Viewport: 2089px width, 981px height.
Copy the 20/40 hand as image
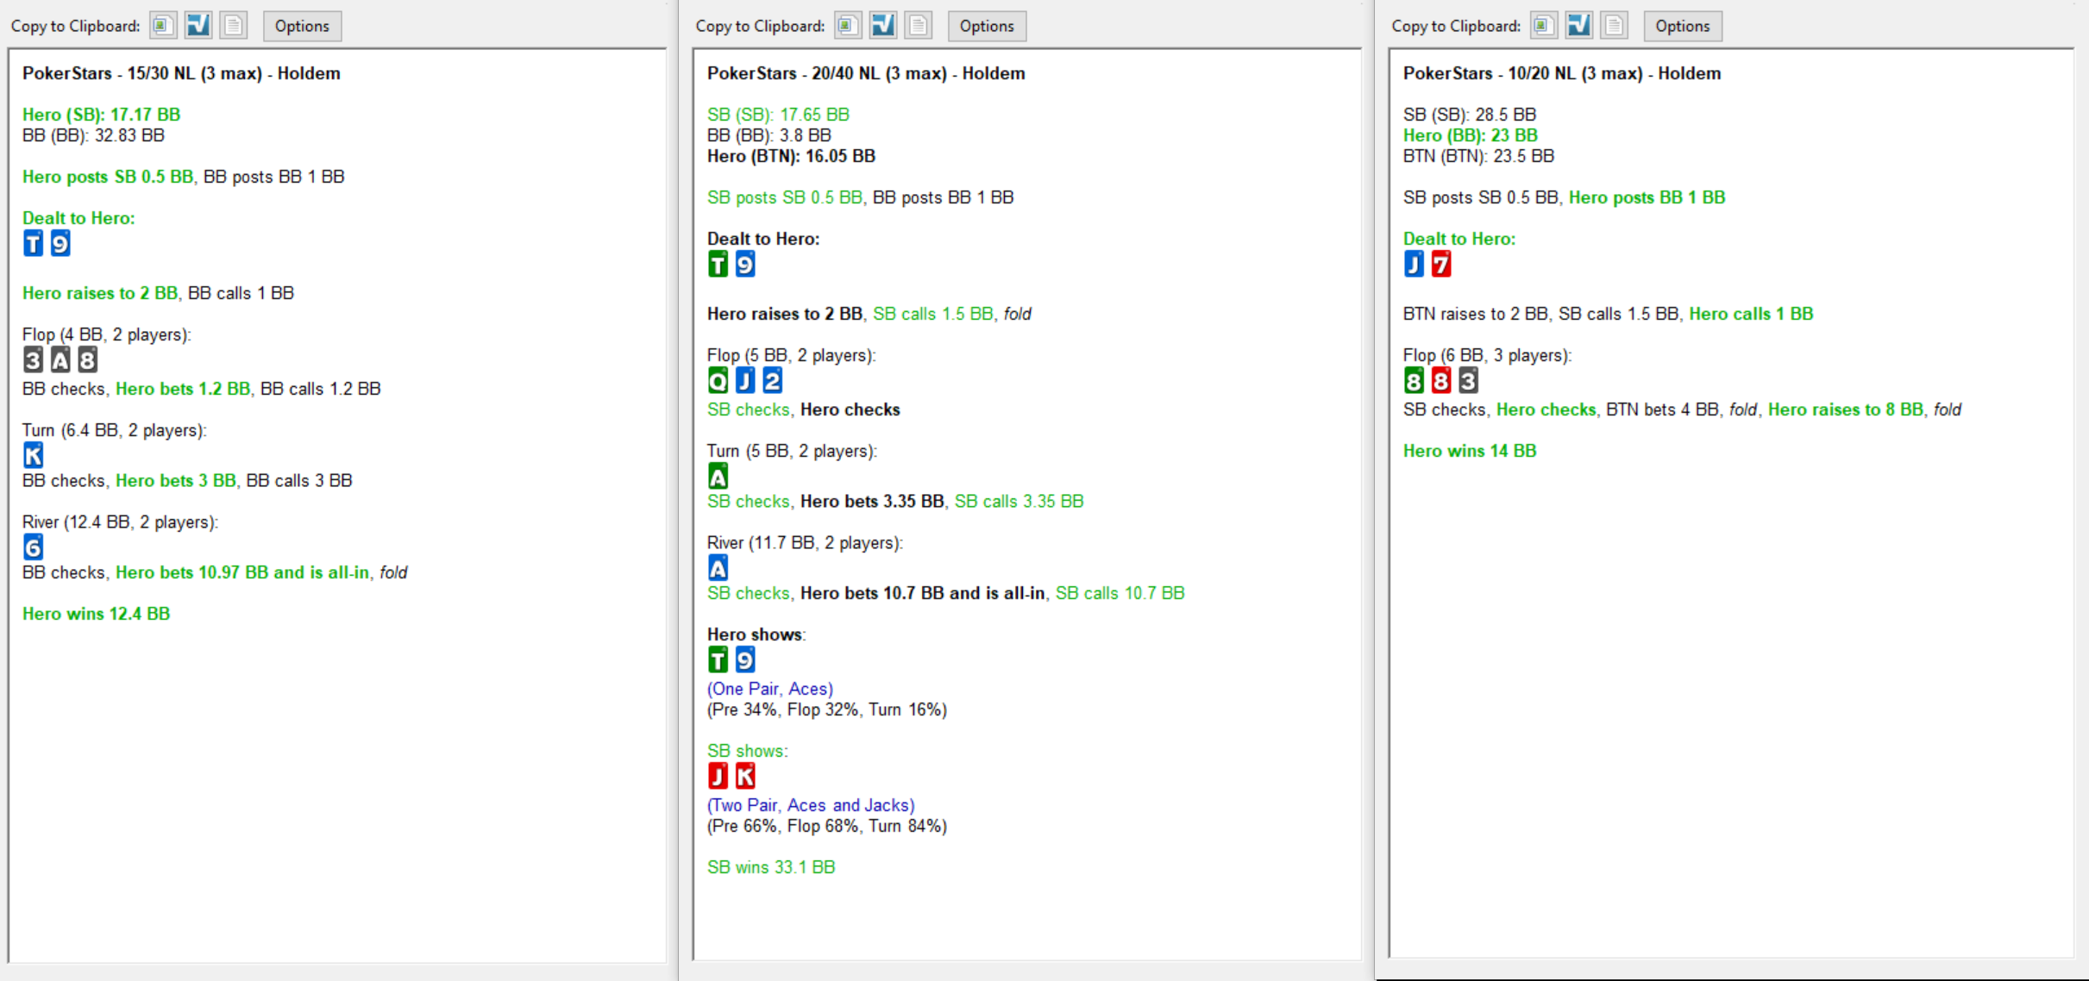[848, 26]
